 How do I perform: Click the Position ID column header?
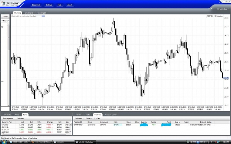[78, 122]
